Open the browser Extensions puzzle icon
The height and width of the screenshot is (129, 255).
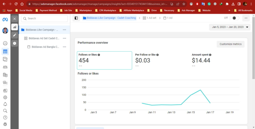pos(227,4)
